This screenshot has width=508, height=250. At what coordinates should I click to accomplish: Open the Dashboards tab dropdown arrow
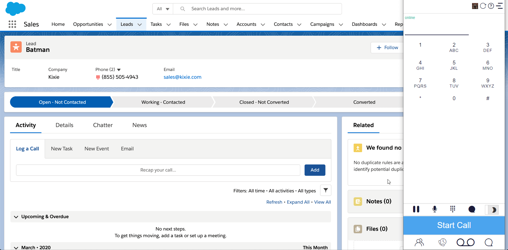(x=384, y=24)
